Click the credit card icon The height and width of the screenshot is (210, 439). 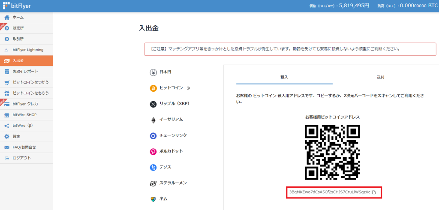tap(7, 104)
